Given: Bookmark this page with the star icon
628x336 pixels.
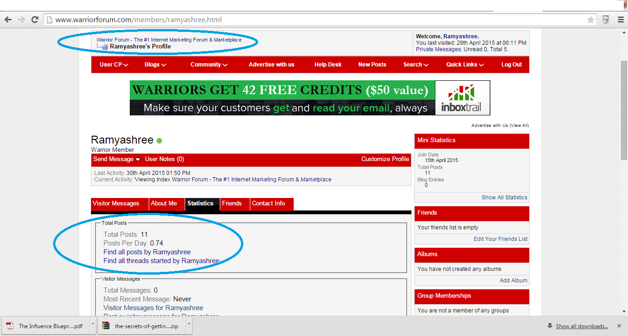Looking at the screenshot, I should (591, 20).
